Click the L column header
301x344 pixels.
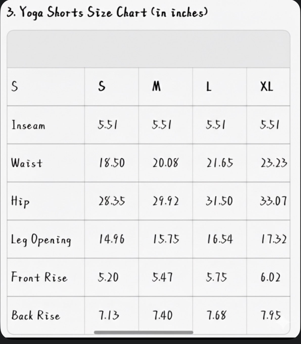point(209,87)
